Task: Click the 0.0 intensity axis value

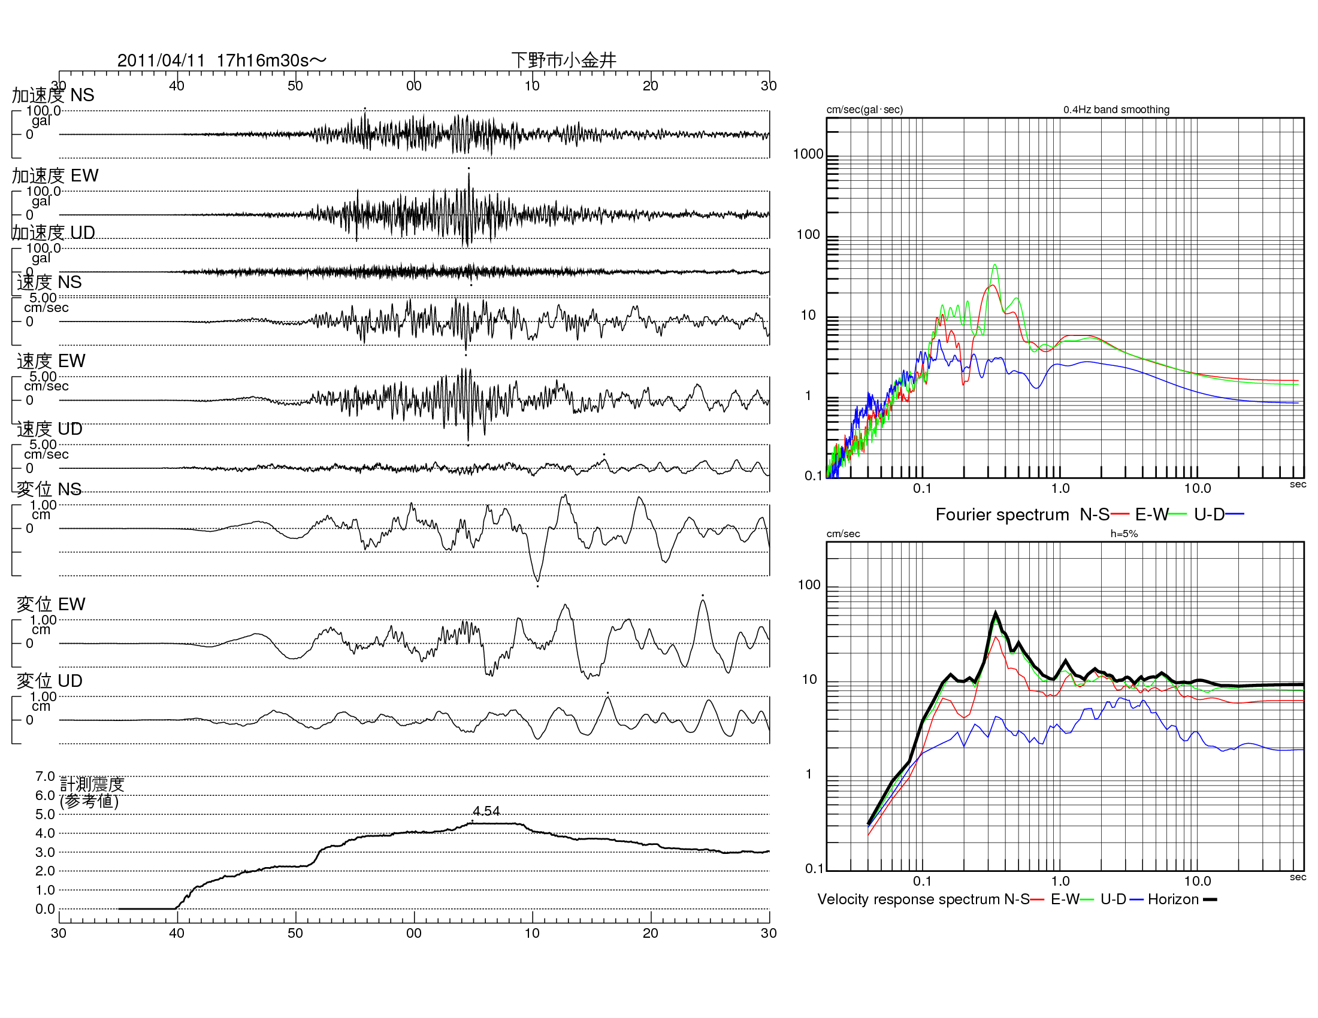Action: click(46, 909)
